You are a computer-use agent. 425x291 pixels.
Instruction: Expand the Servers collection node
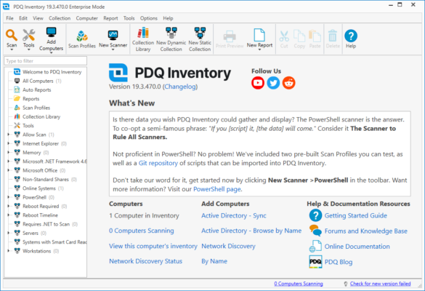[x=9, y=233]
